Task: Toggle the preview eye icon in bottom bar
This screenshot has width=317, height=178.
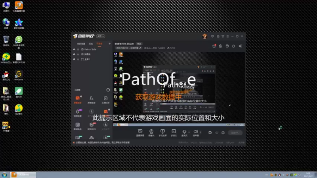Action: 217,133
